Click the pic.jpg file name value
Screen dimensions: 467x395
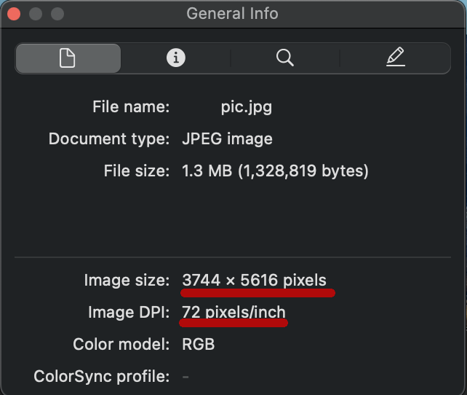(247, 107)
